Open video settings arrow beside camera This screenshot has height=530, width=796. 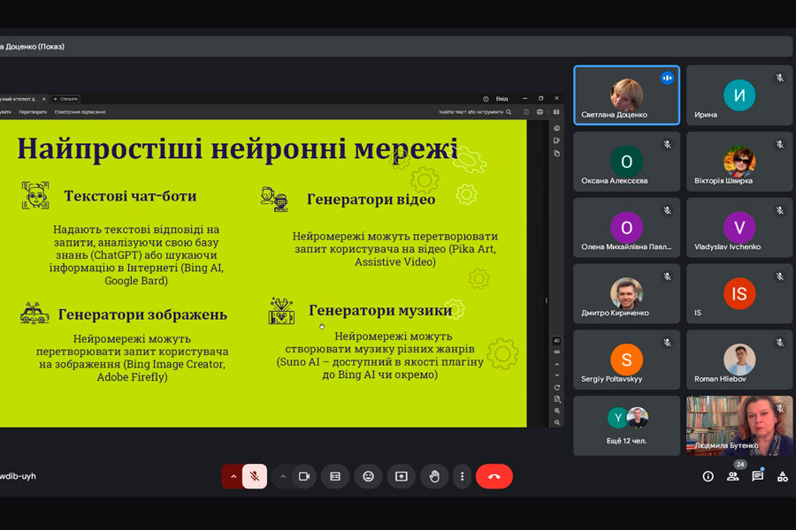(283, 476)
